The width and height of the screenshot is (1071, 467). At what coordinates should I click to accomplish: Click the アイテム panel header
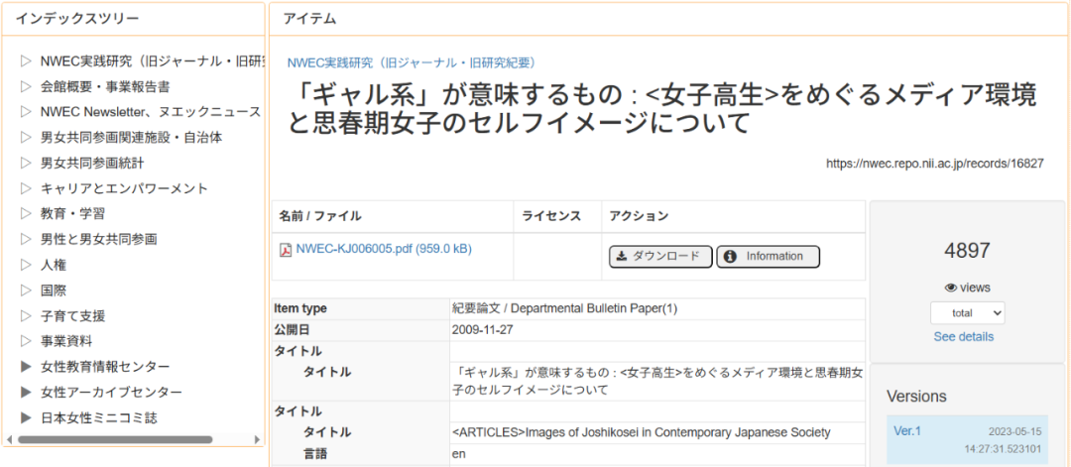pos(309,19)
